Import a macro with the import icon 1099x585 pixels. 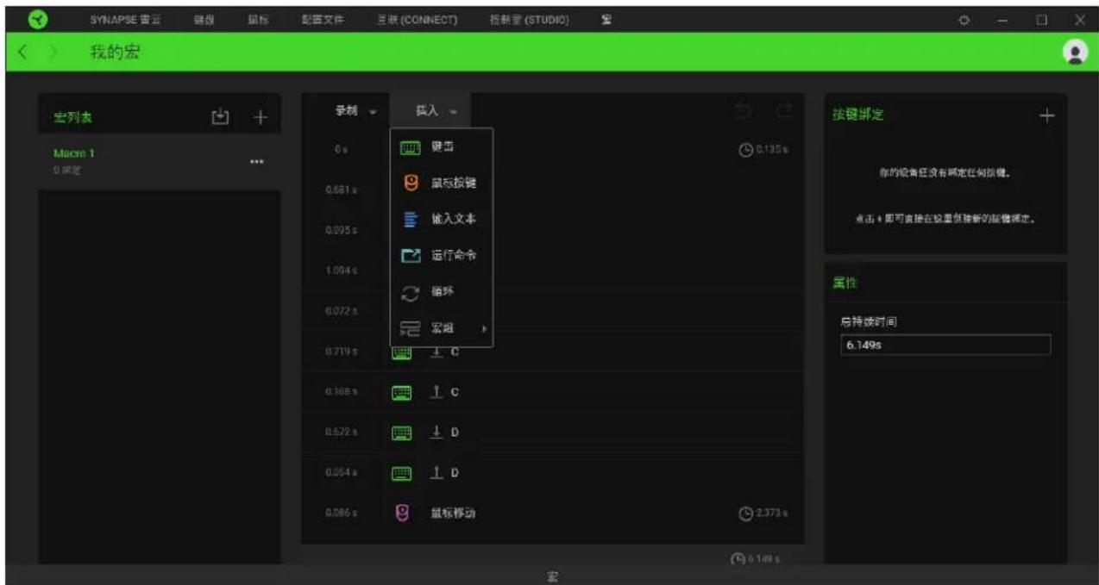222,116
